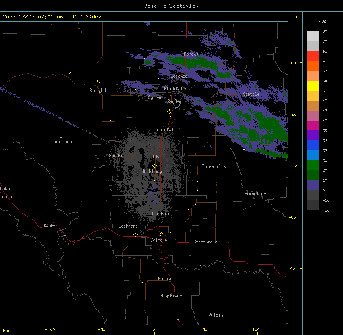Click the RedDeer city label

point(175,101)
